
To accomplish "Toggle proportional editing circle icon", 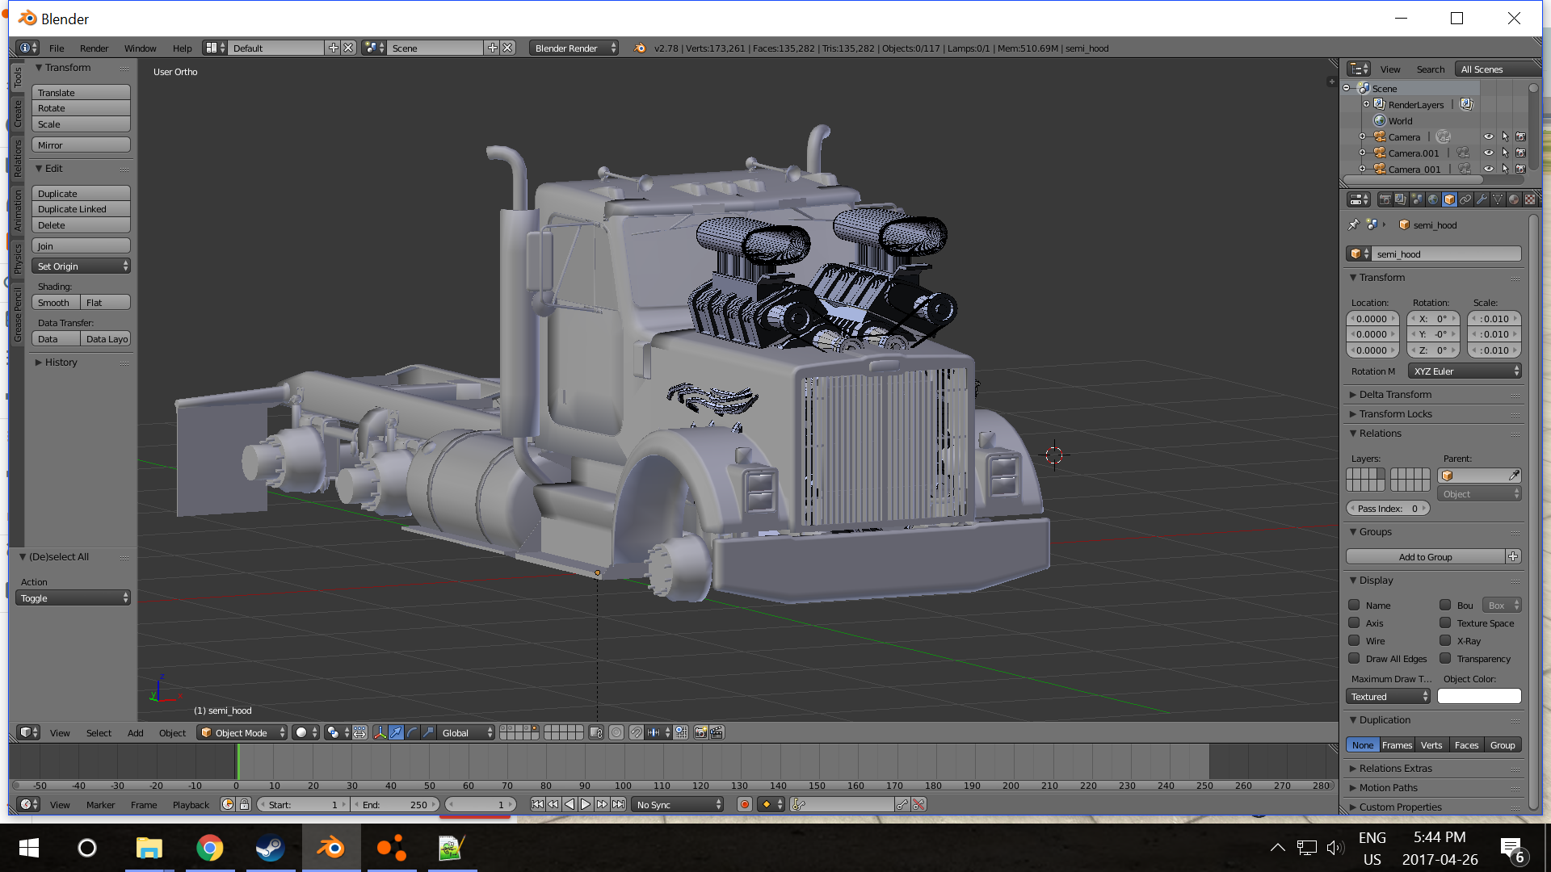I will 616,732.
